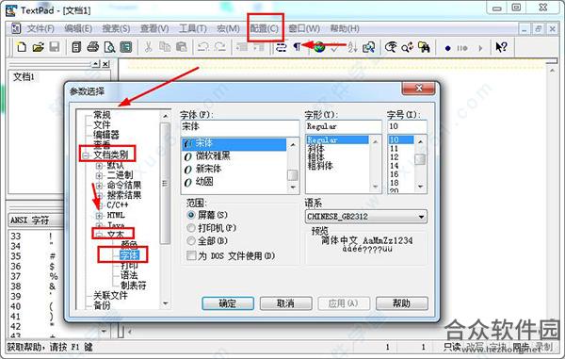Expand the 二进制 tree node

100,175
